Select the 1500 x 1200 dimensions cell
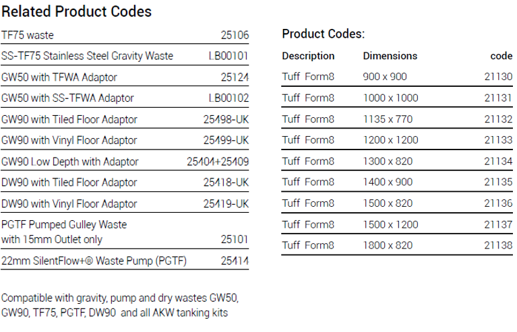This screenshot has height=332, width=517. (x=390, y=225)
